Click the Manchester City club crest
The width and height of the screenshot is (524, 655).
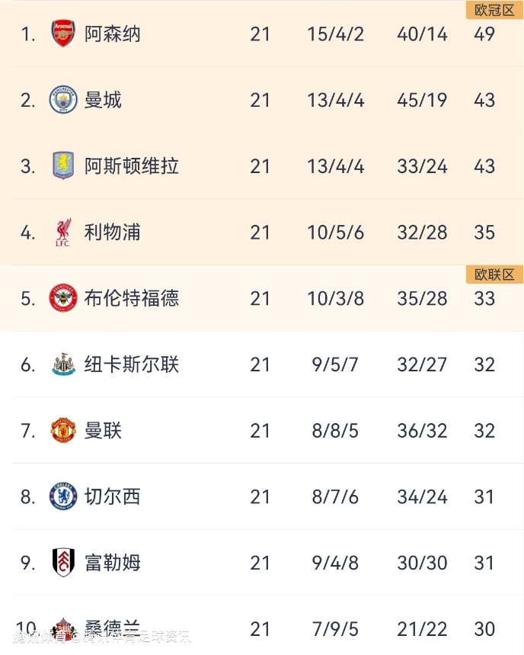point(63,100)
